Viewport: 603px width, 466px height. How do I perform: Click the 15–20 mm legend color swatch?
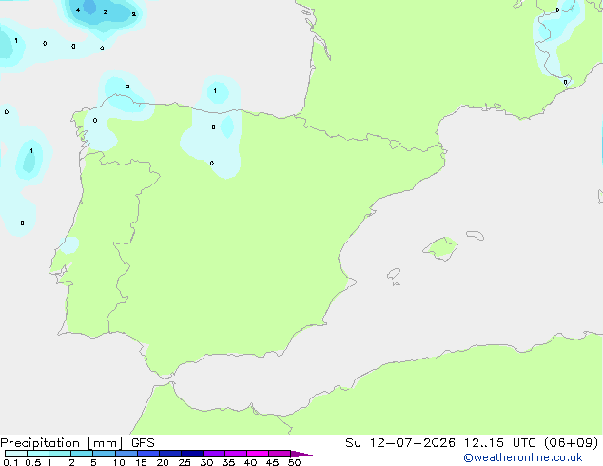pyautogui.click(x=148, y=454)
